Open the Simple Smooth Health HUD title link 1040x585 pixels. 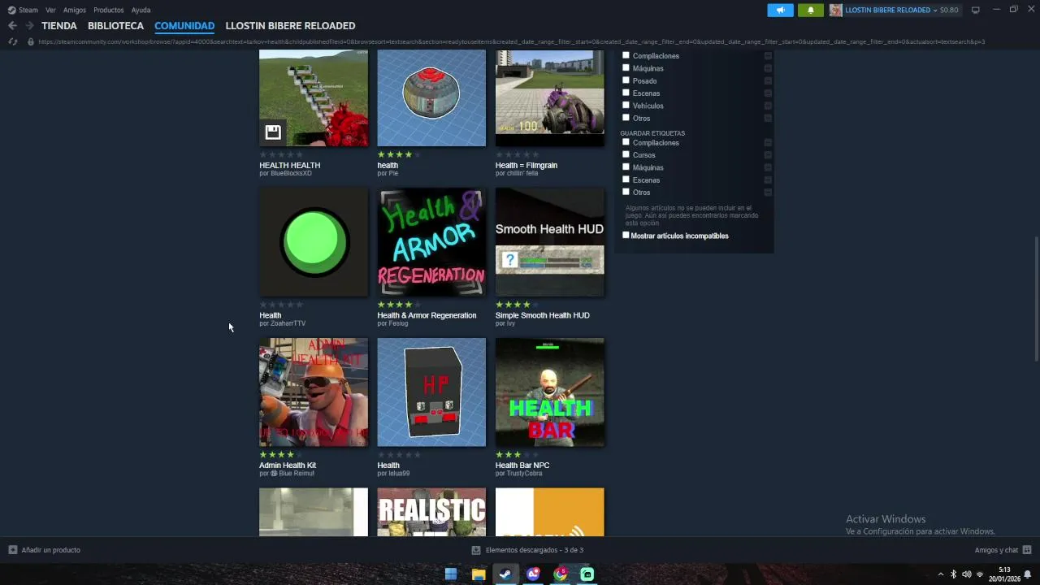pos(542,315)
